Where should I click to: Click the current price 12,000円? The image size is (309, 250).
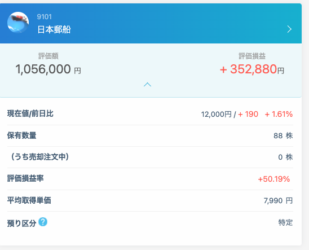pos(216,115)
